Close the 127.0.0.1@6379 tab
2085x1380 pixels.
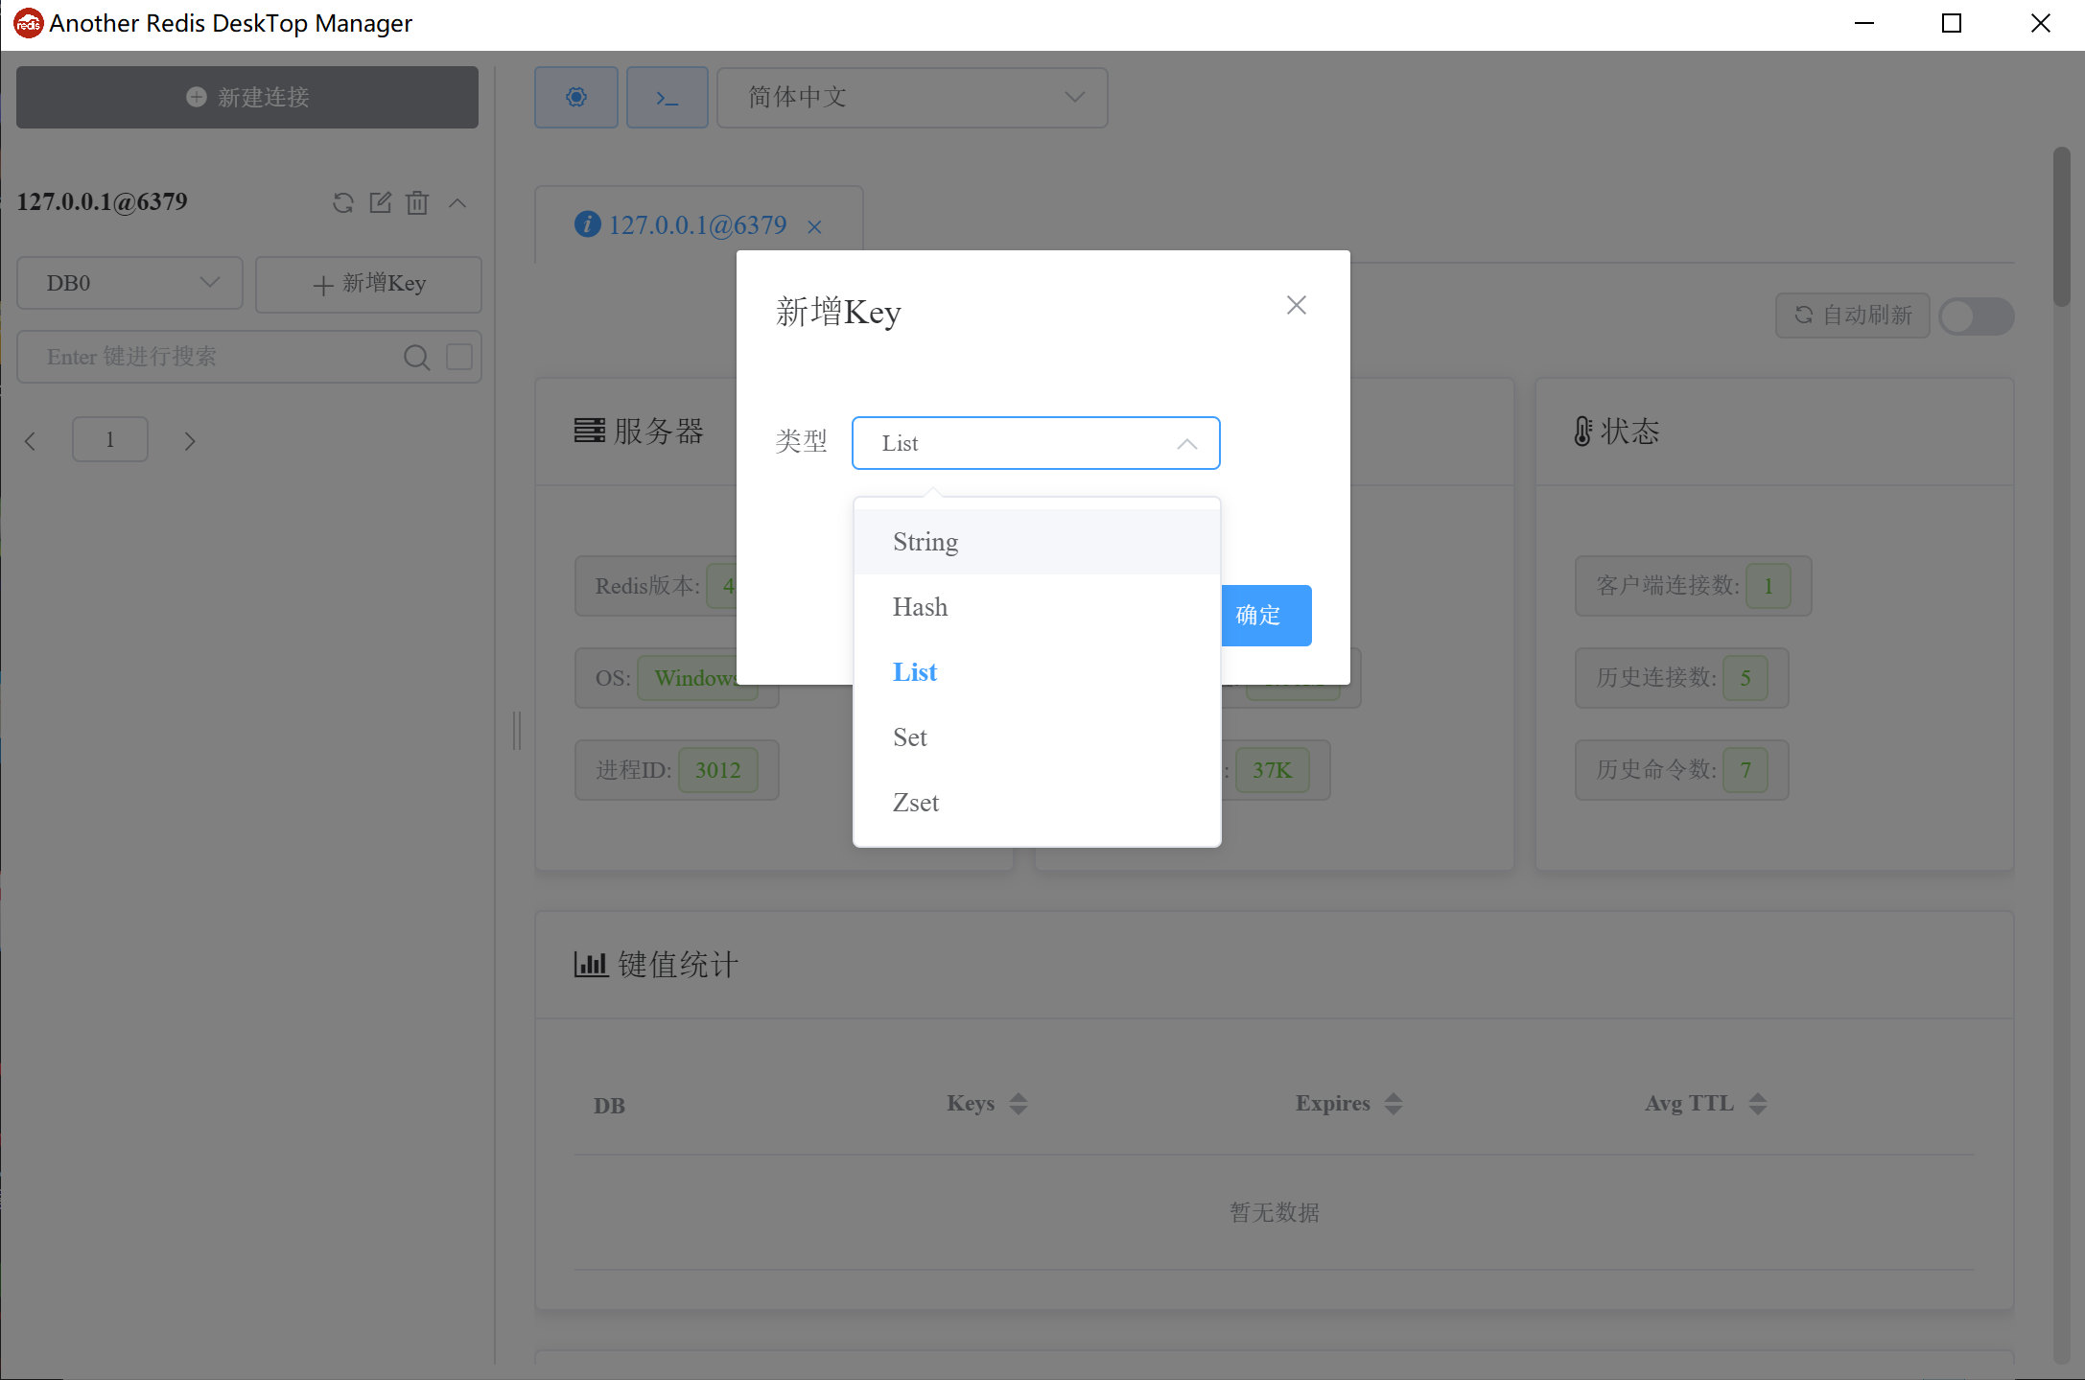[814, 227]
